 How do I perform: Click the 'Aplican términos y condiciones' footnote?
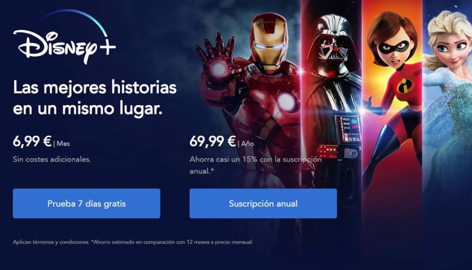click(51, 242)
